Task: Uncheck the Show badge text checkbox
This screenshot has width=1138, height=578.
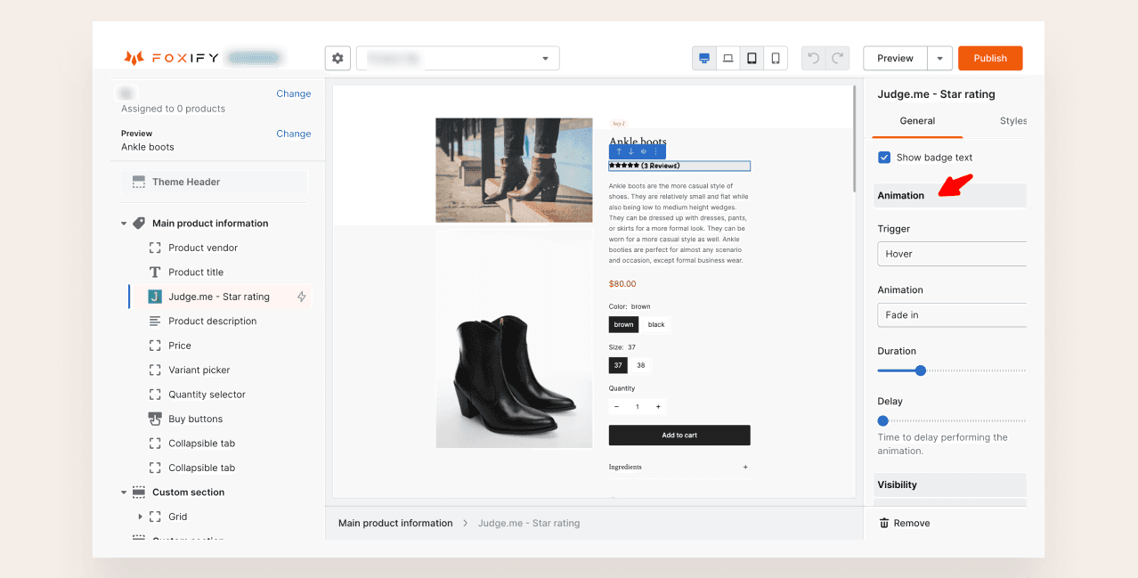Action: pyautogui.click(x=884, y=158)
